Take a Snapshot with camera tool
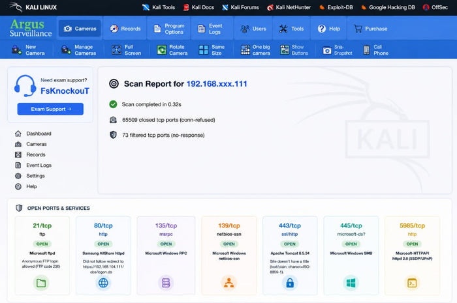 coord(338,50)
